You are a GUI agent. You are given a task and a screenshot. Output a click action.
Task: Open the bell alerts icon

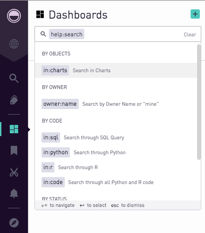(x=14, y=193)
